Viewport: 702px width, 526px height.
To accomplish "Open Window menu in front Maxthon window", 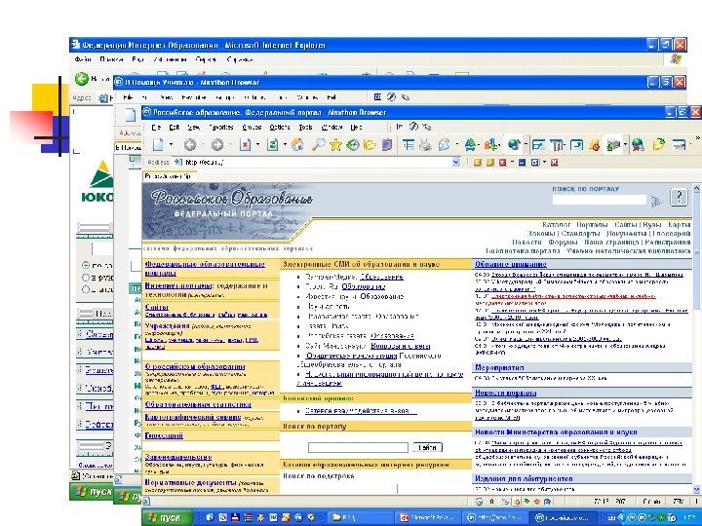I will coord(331,127).
